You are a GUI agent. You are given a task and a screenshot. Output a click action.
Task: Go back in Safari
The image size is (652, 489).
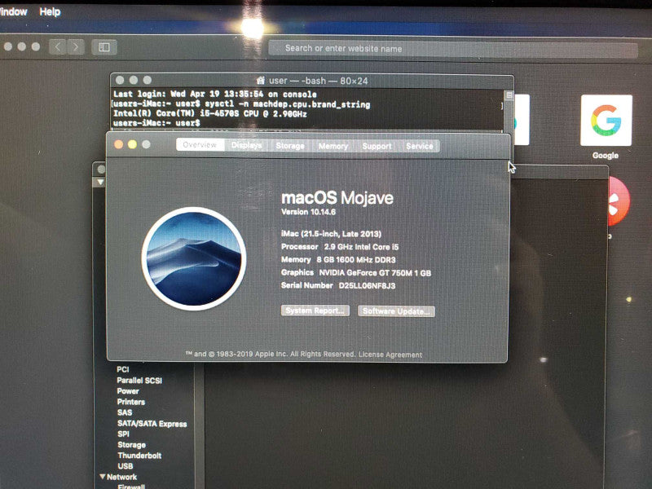tap(58, 47)
